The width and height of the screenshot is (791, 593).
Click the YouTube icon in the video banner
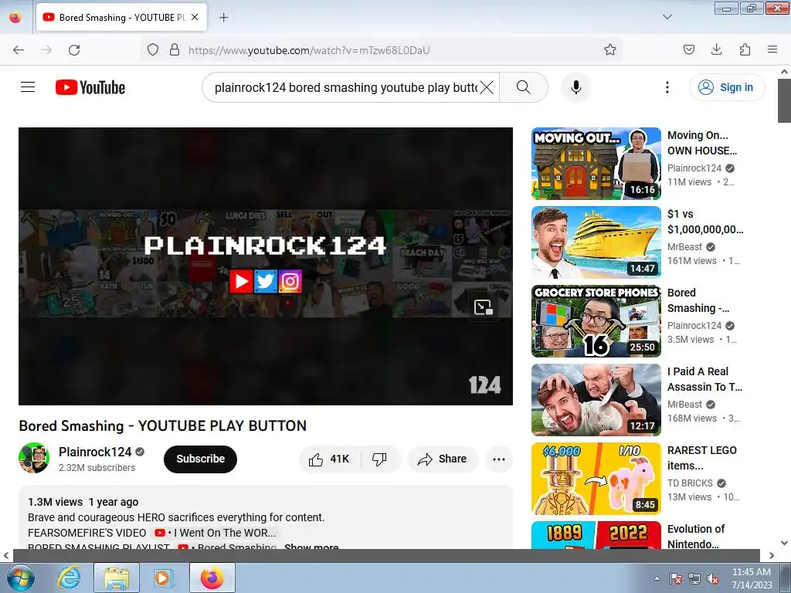click(241, 281)
